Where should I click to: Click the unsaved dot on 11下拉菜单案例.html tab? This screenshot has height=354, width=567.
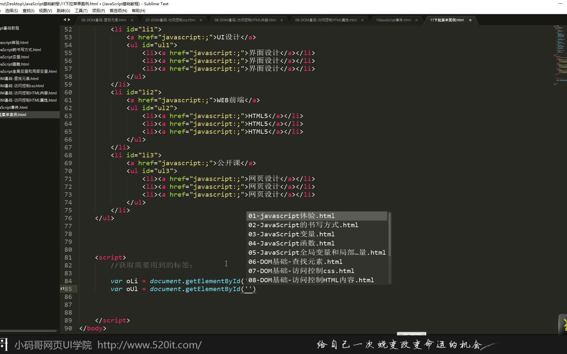coord(470,20)
